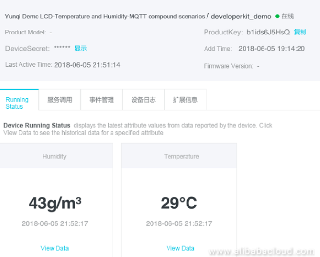Click the Add Time value 2018-06-05 19:14:20
This screenshot has height=257, width=320.
click(x=271, y=49)
